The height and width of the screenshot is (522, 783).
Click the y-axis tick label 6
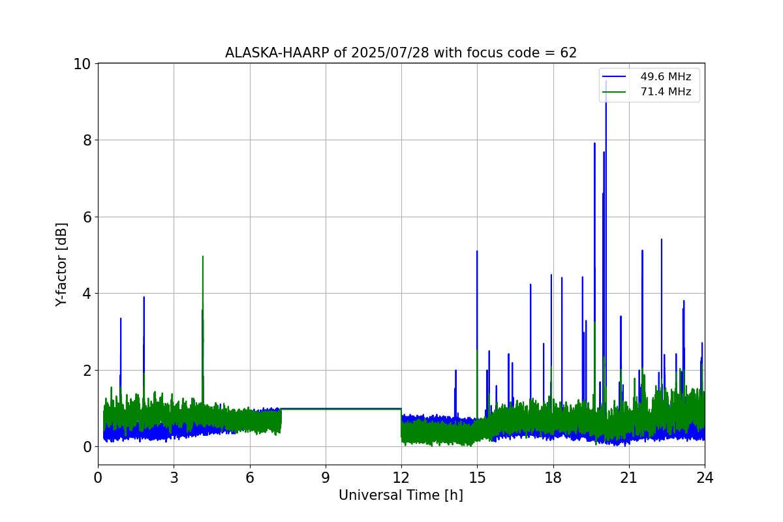(x=86, y=217)
